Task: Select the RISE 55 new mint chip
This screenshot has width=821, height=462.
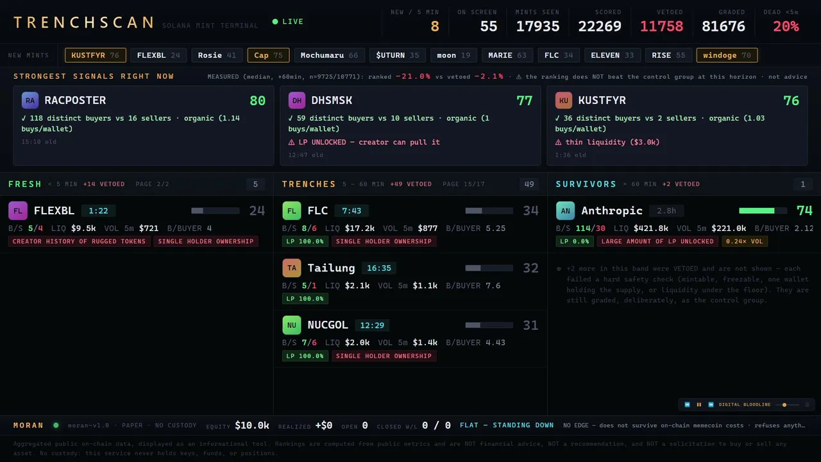Action: click(x=668, y=55)
